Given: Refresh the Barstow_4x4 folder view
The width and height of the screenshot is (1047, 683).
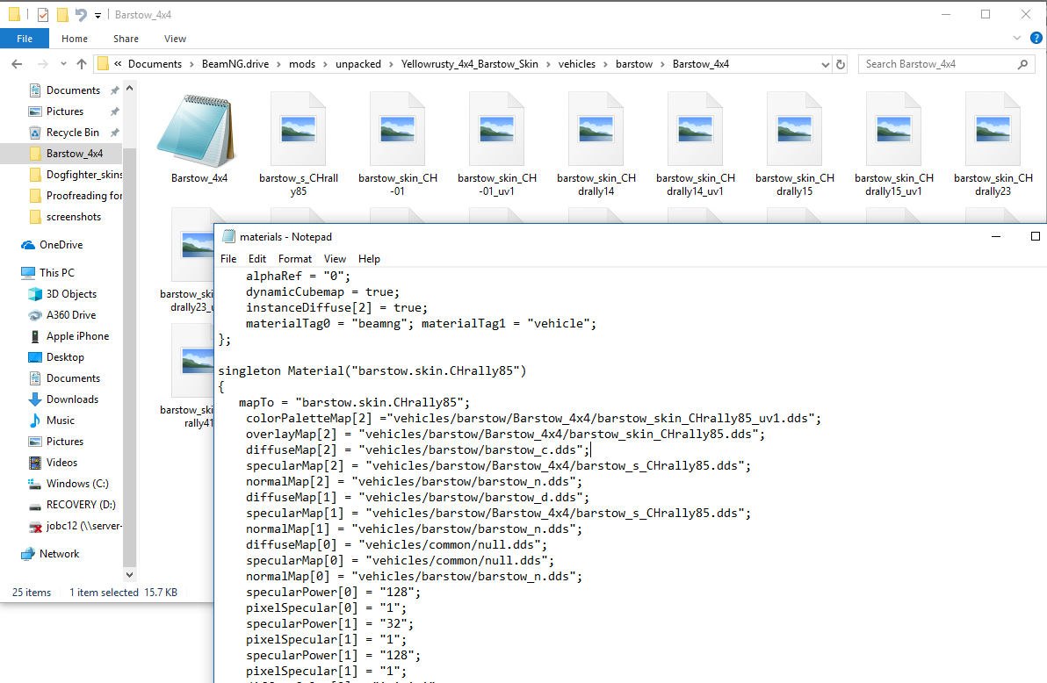Looking at the screenshot, I should coord(841,64).
